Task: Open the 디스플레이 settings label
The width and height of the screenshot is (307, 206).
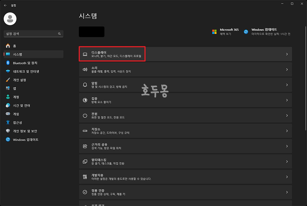Action: (99, 52)
